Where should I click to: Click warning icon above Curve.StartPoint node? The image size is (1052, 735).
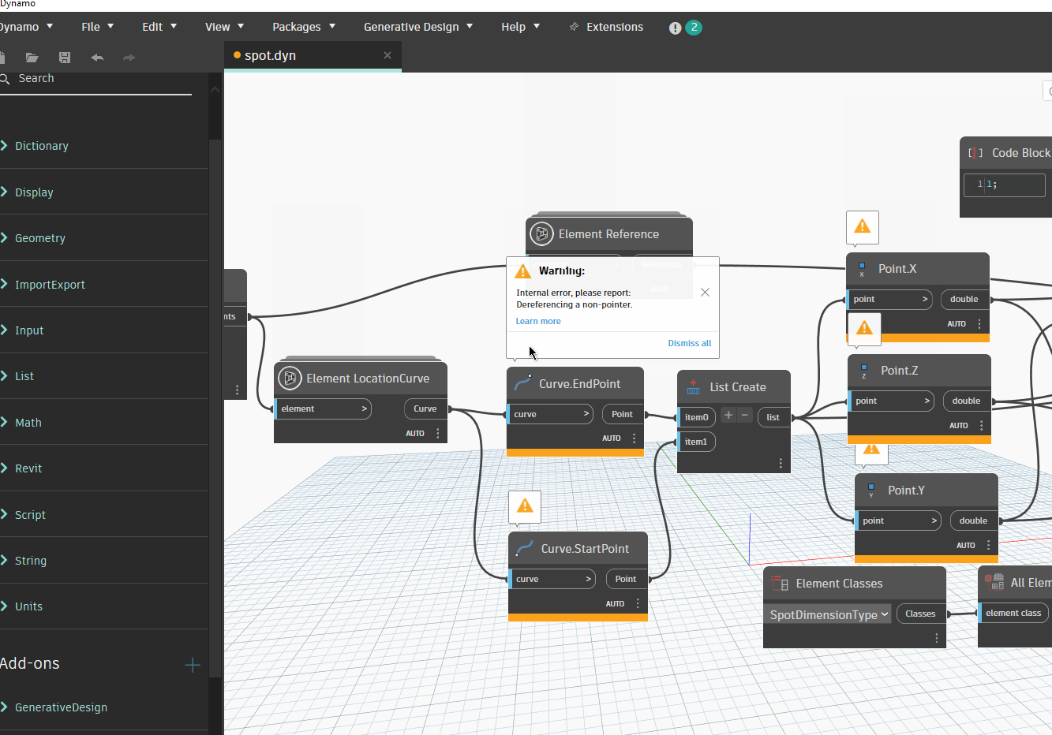(525, 506)
